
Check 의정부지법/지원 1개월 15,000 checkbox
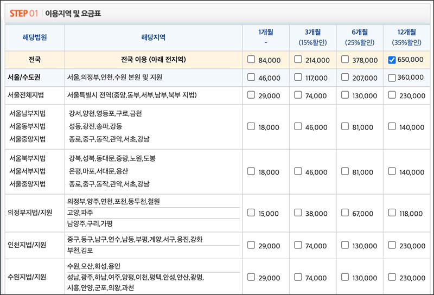tap(251, 213)
